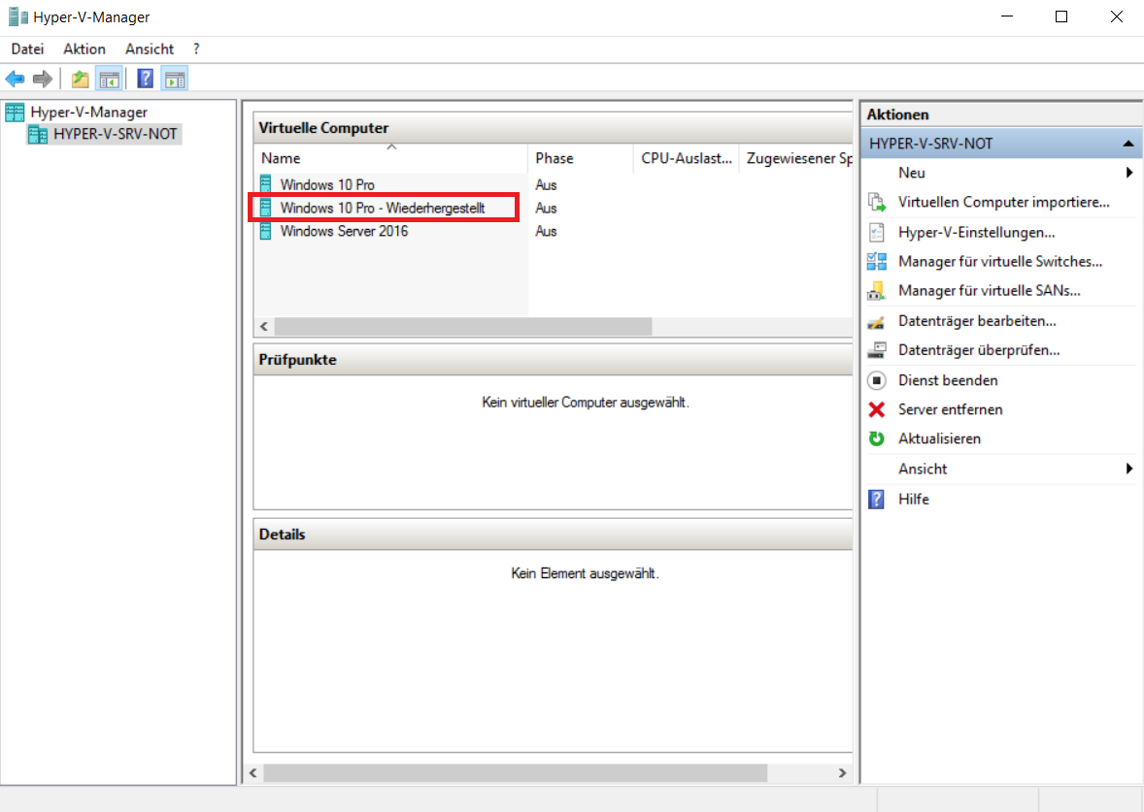
Task: Select the Windows Server 2016 virtual machine
Action: click(344, 231)
